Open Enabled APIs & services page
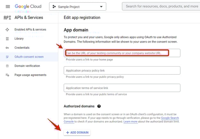Screen dimensions: 200x139 pos(30,29)
